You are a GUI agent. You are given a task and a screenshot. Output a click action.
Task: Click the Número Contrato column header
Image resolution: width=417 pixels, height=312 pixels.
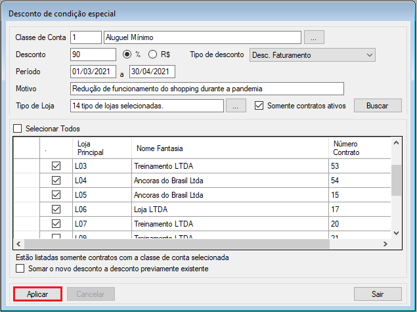(360, 148)
